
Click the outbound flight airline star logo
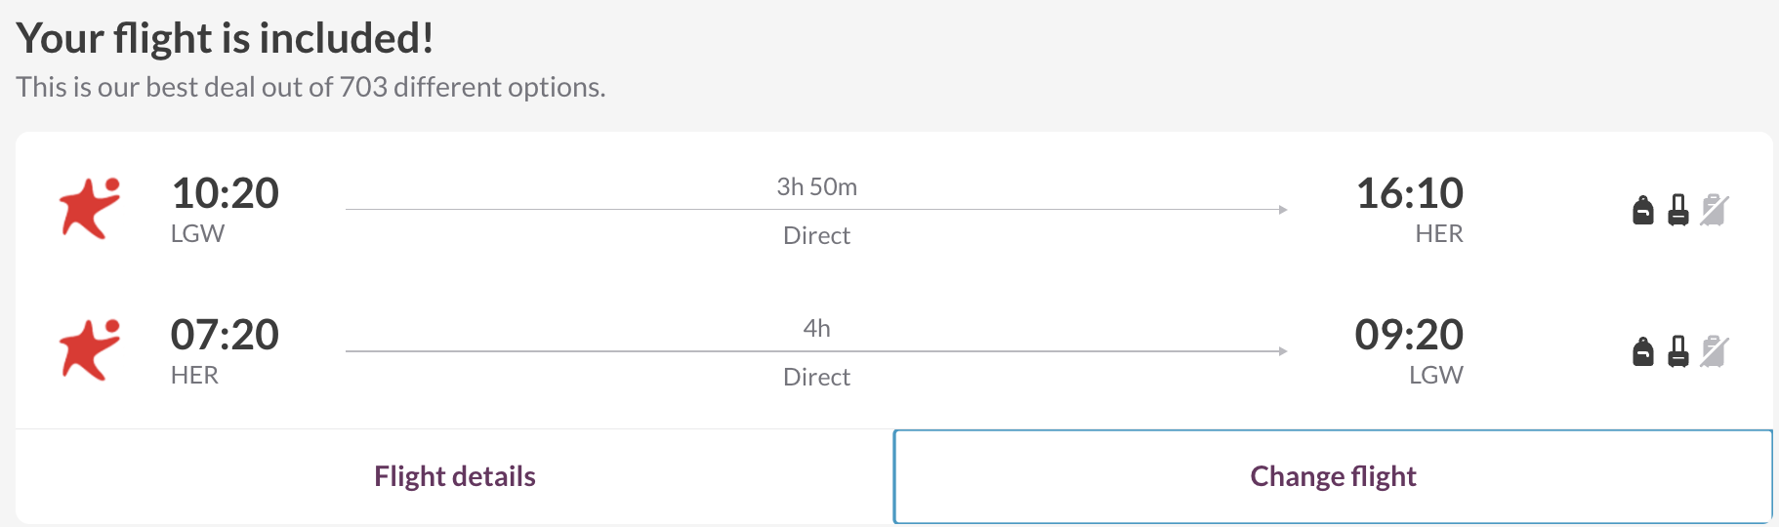point(89,208)
